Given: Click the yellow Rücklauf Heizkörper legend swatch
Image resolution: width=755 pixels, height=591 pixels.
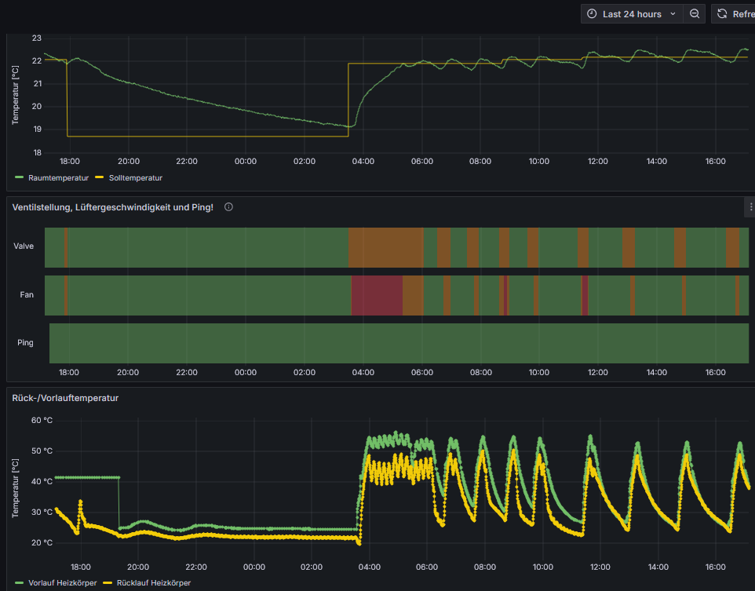Looking at the screenshot, I should point(108,583).
